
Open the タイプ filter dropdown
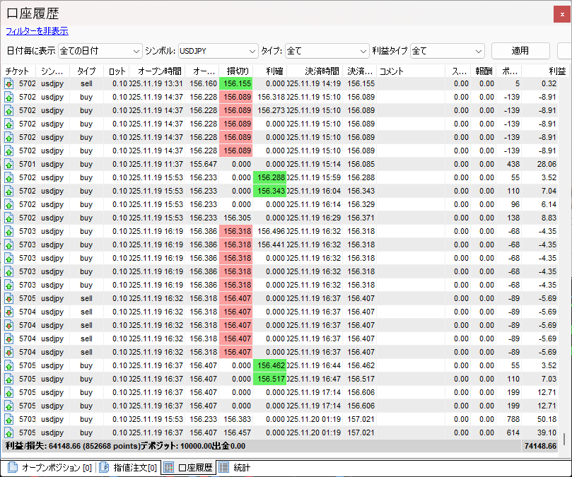point(326,51)
